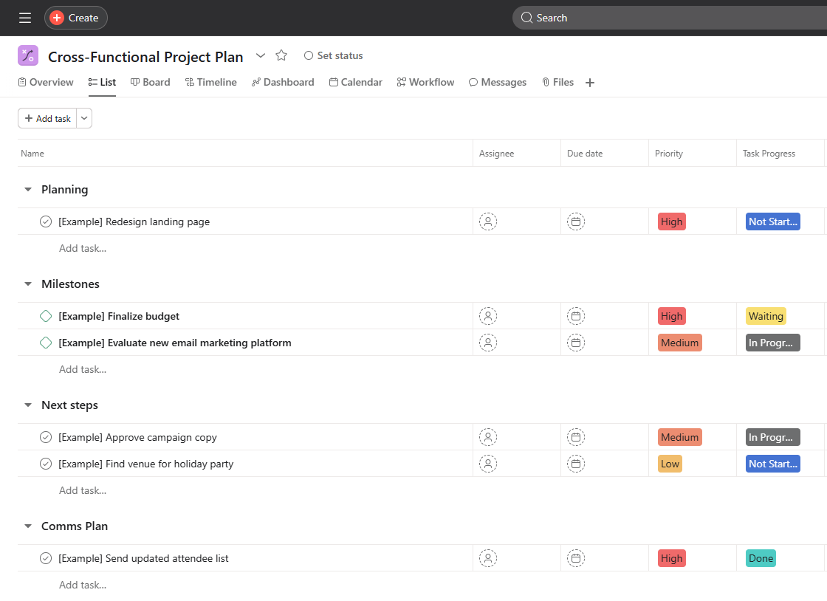Assign Evaluate new email marketing platform task

click(x=488, y=343)
